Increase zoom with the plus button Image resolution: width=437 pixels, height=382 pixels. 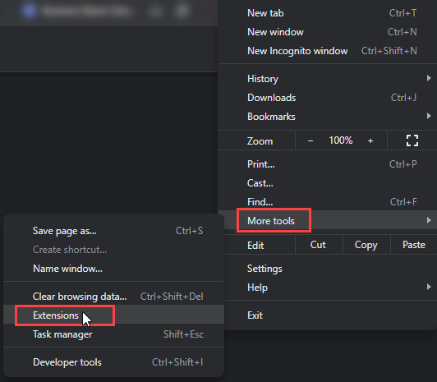370,141
